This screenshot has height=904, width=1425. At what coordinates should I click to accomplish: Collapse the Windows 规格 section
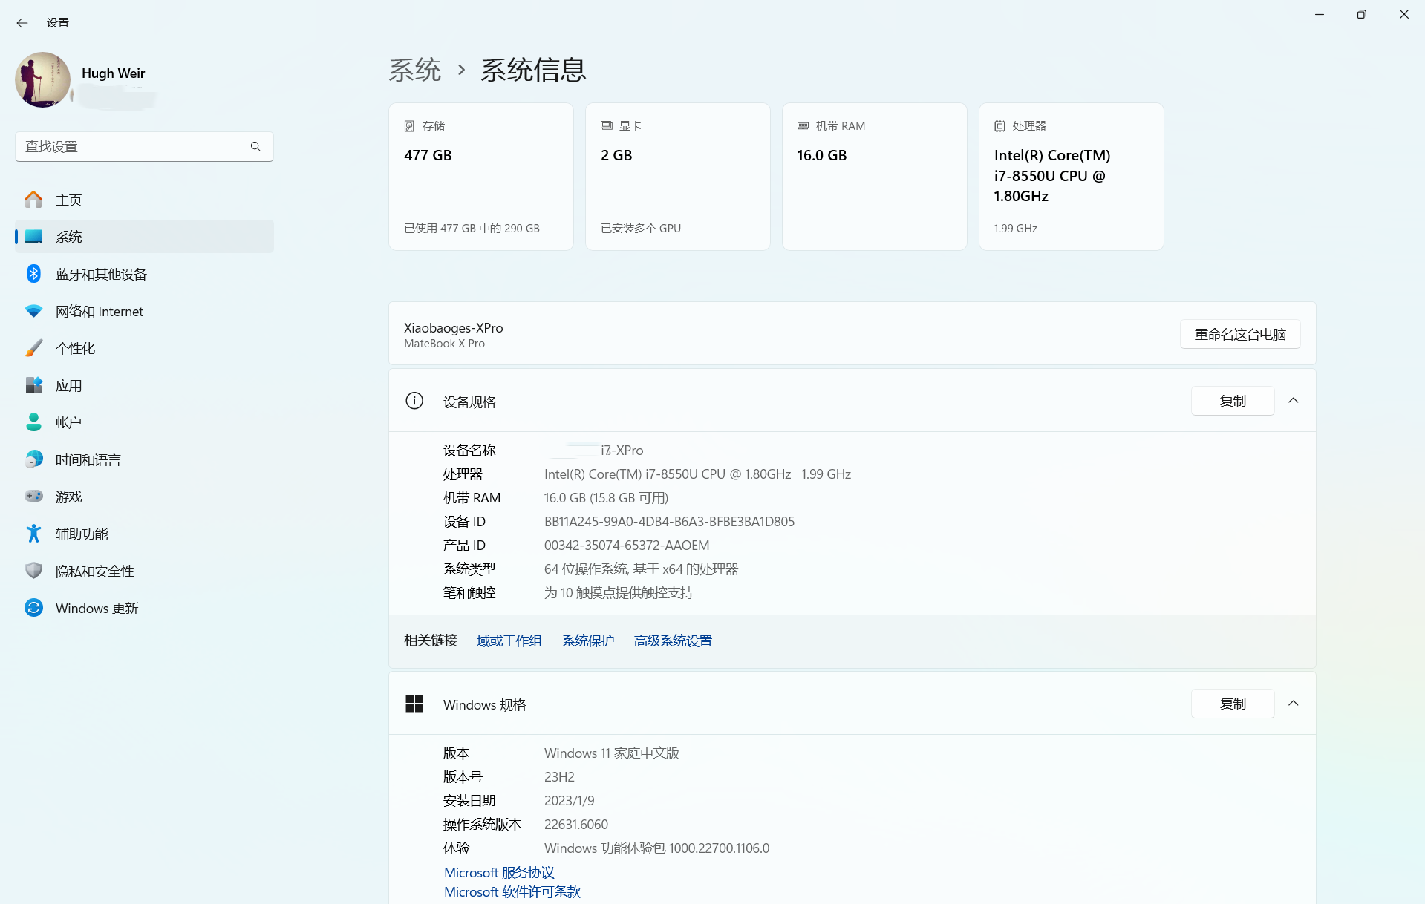tap(1294, 703)
